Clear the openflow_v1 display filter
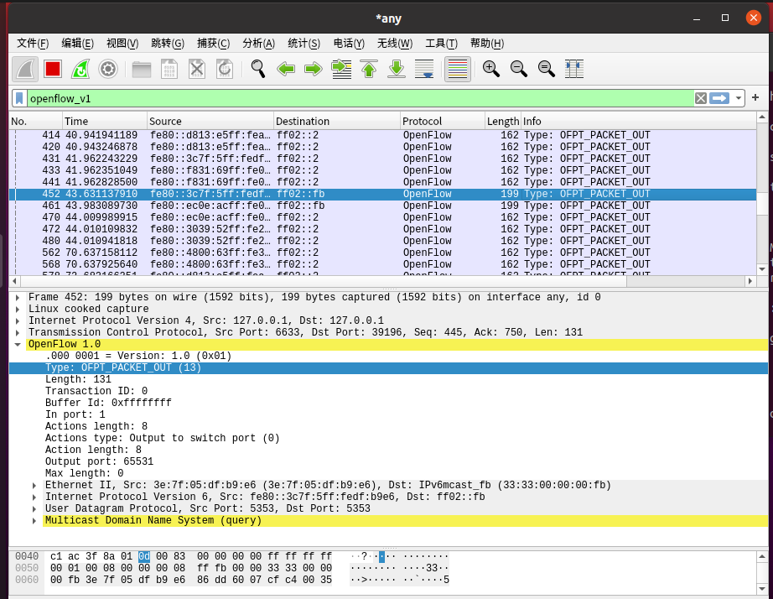This screenshot has width=773, height=599. tap(700, 98)
